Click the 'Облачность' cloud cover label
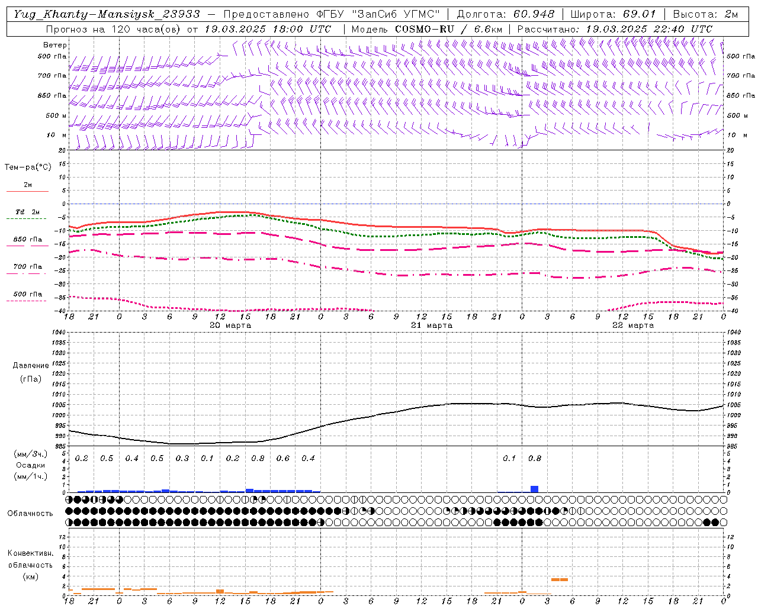This screenshot has height=606, width=758. (x=30, y=514)
